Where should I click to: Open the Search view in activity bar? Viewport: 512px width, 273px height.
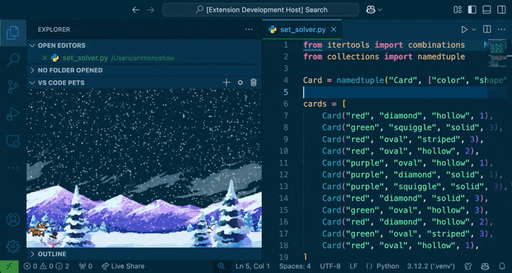(x=13, y=59)
